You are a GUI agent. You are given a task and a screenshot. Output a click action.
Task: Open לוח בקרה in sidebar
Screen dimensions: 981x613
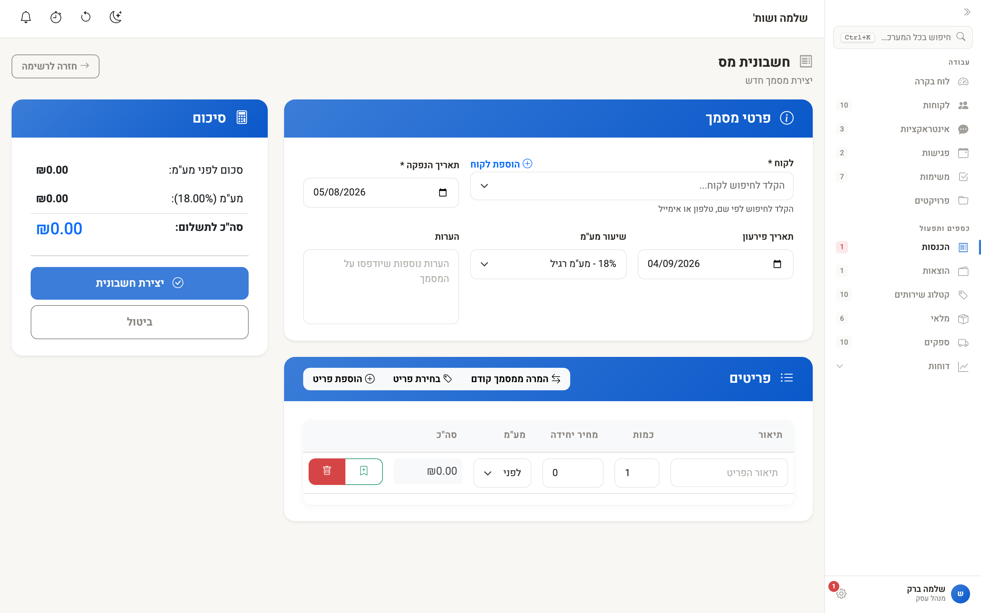pyautogui.click(x=902, y=81)
